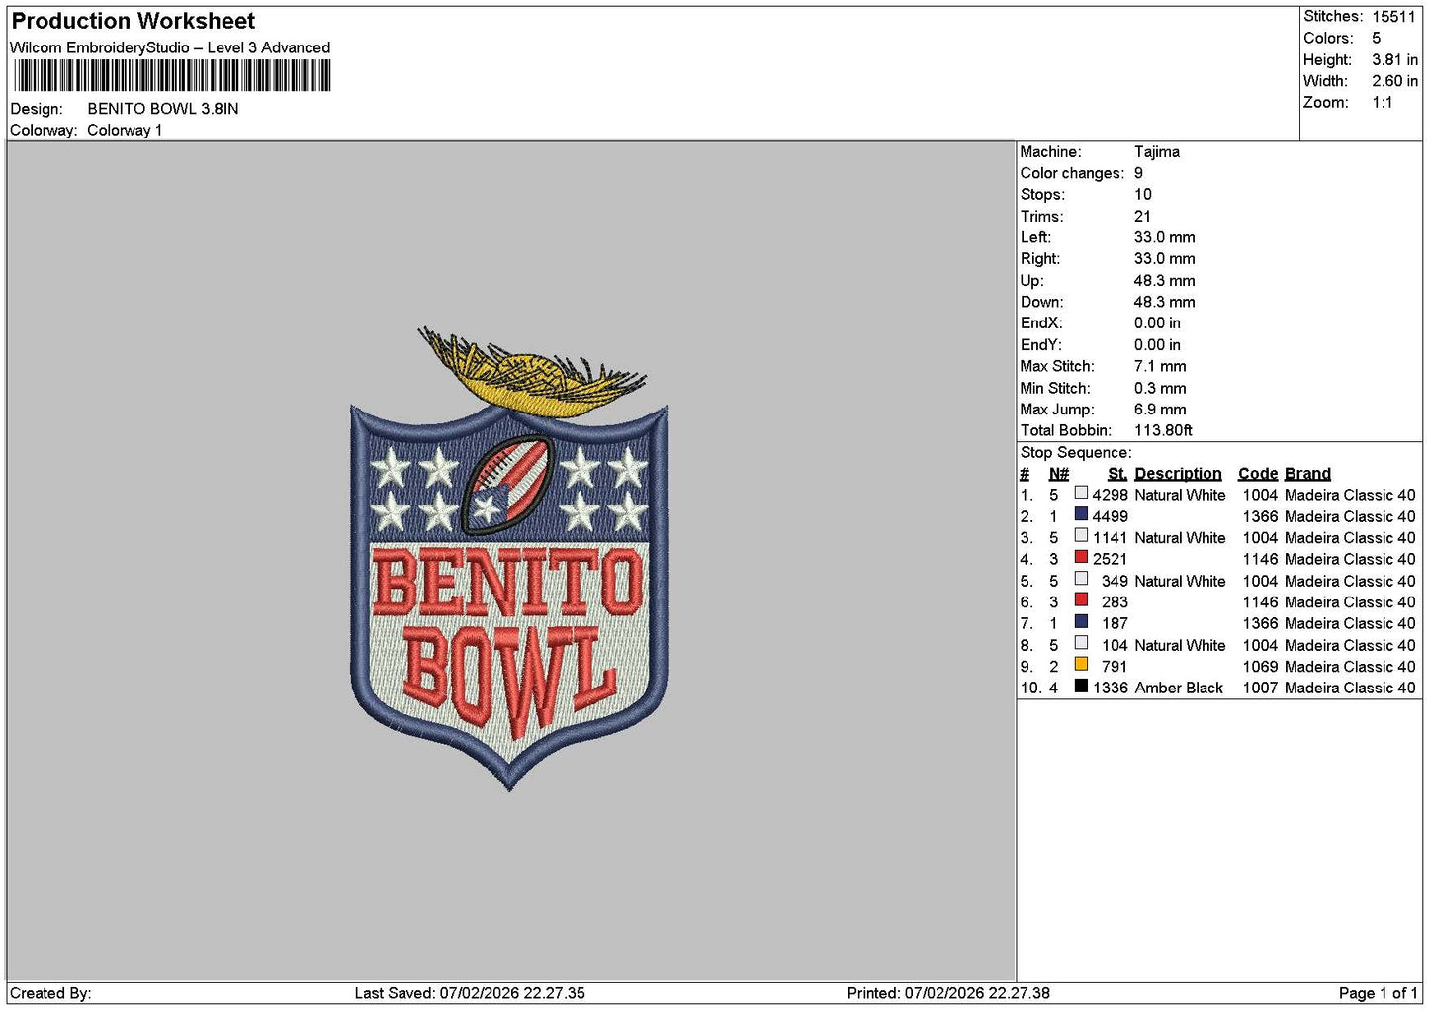Screen dimensions: 1429x1010
Task: Click the navy blue swatch in stop 2
Action: (1081, 514)
